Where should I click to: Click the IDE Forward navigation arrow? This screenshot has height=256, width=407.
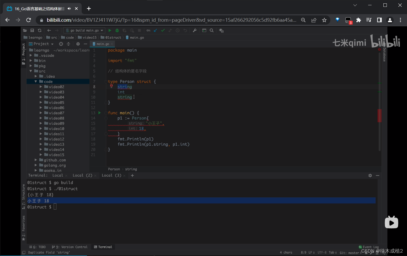click(x=56, y=31)
